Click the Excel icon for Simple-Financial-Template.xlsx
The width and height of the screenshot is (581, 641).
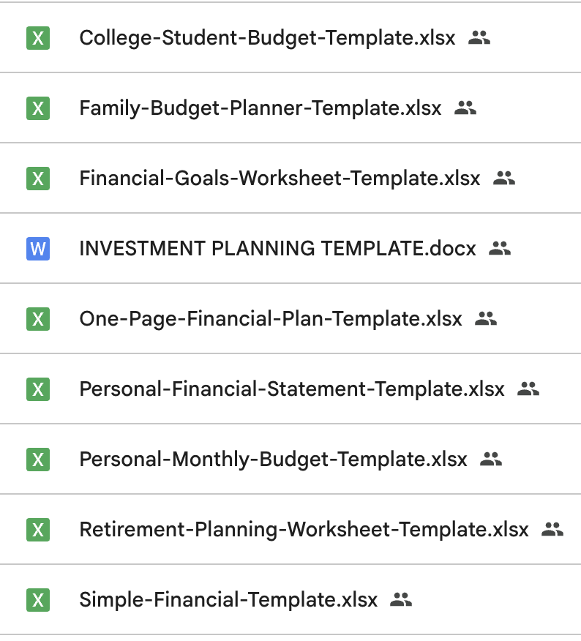(x=38, y=600)
